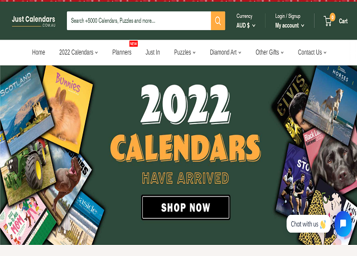This screenshot has height=256, width=357.
Task: Expand the Puzzles menu
Action: point(185,52)
